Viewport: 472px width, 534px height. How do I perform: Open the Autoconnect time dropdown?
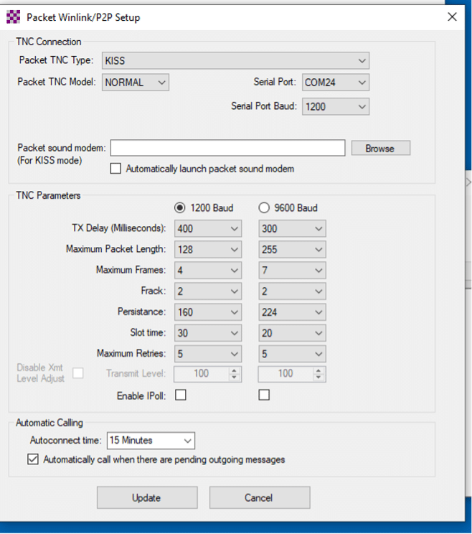tap(151, 440)
